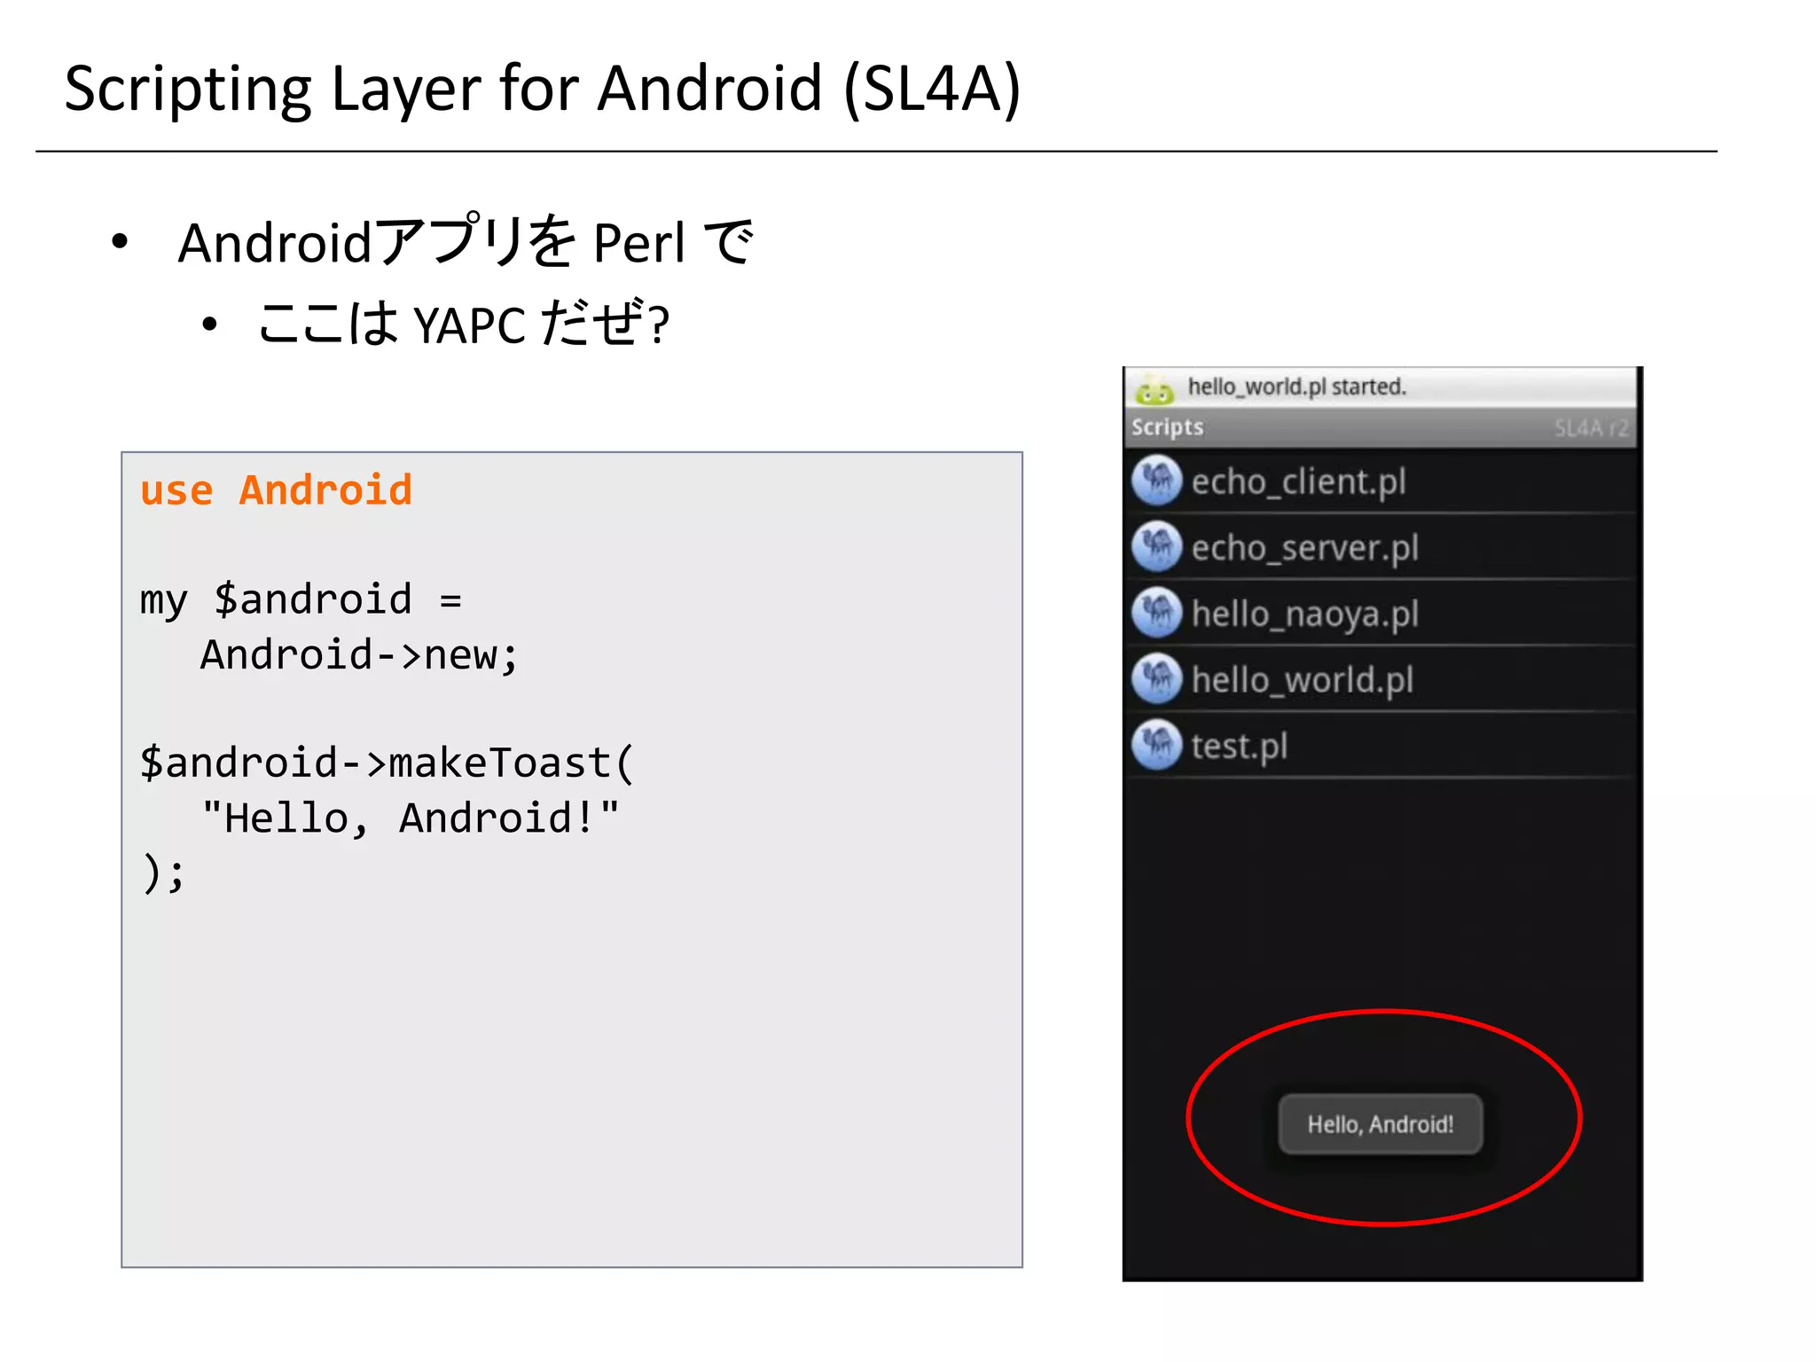The width and height of the screenshot is (1816, 1362).
Task: Click the Perl icon beside echo_client.pl
Action: 1156,481
